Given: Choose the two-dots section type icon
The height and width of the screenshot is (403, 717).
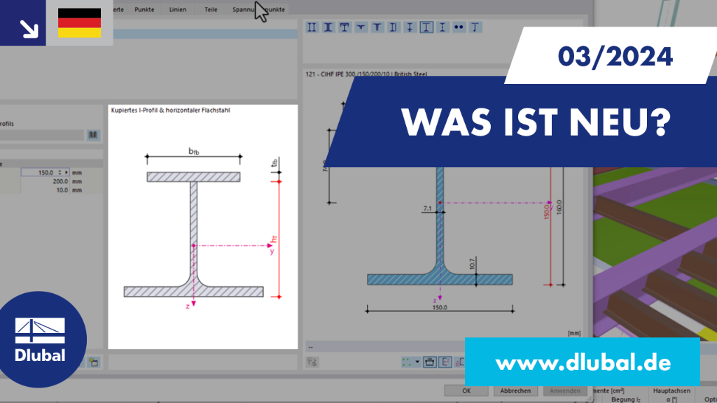Looking at the screenshot, I should [459, 27].
